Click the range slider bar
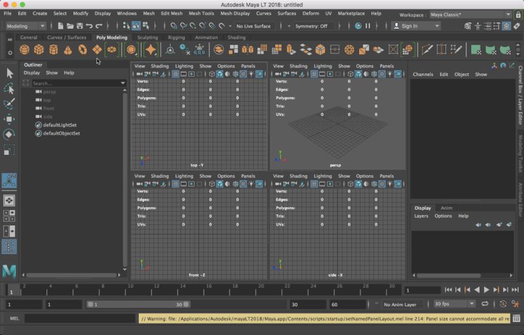524x335 pixels. [x=138, y=304]
